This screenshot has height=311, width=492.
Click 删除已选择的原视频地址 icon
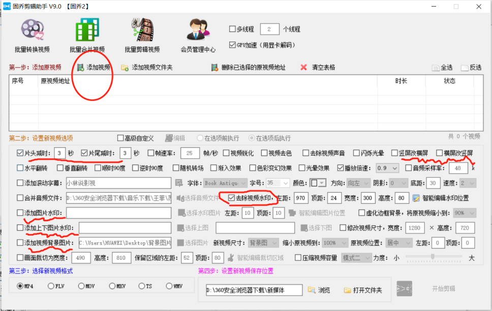pos(213,67)
